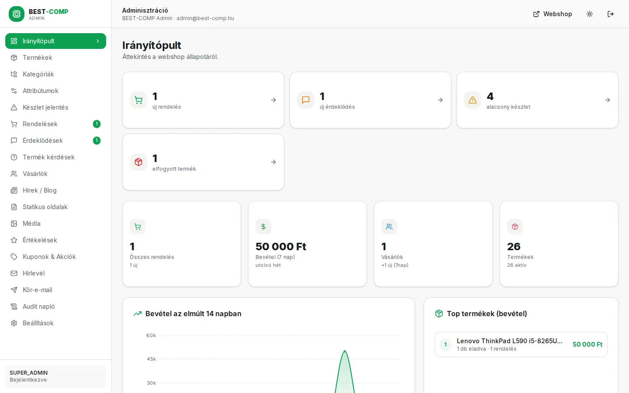
Task: Click the Hírlevél envelope icon
Action: pyautogui.click(x=14, y=273)
